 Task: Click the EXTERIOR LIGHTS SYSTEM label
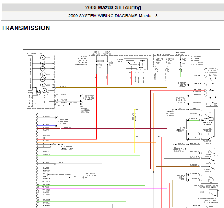click(182, 85)
